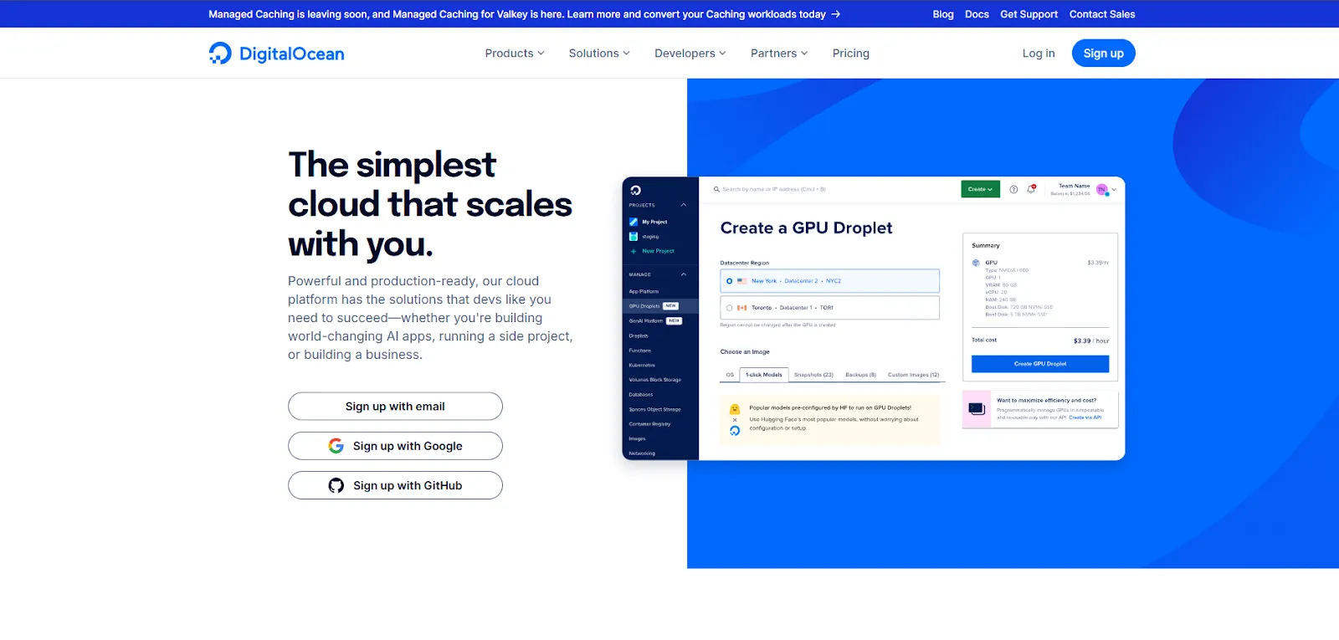Open Container Registry in sidebar
The width and height of the screenshot is (1339, 640).
pos(649,424)
